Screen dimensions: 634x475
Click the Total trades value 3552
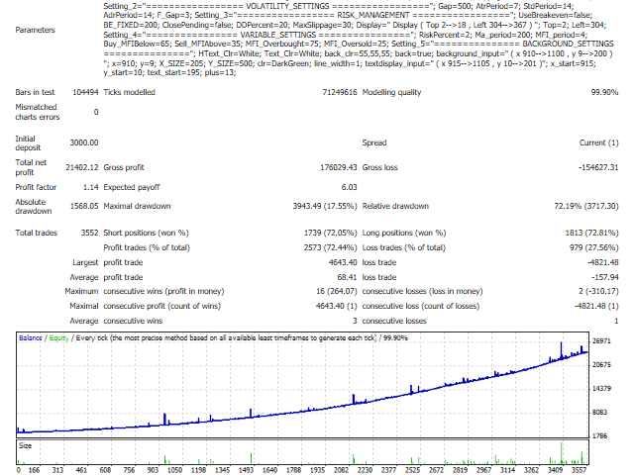[x=87, y=232]
